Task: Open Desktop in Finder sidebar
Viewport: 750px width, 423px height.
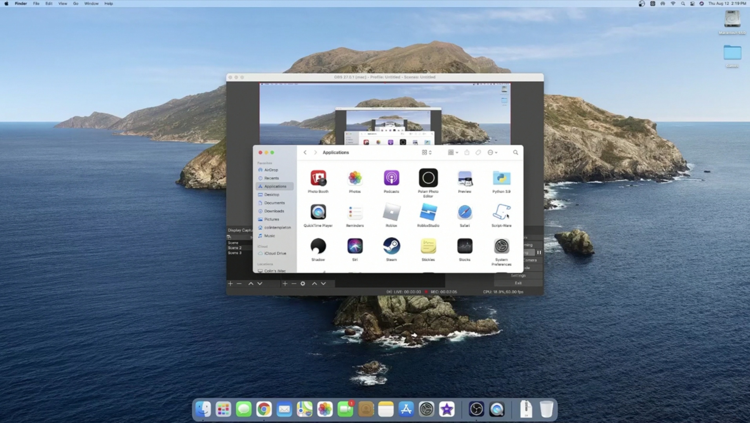Action: click(272, 195)
